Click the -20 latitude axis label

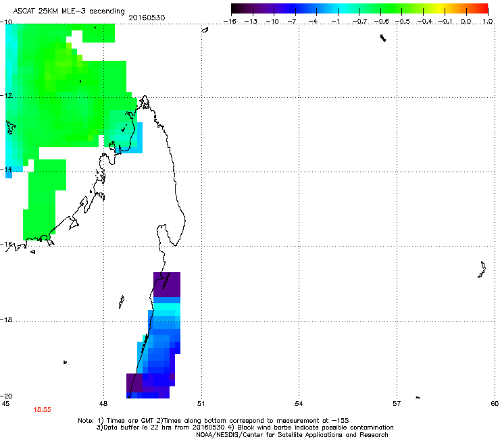coord(6,396)
